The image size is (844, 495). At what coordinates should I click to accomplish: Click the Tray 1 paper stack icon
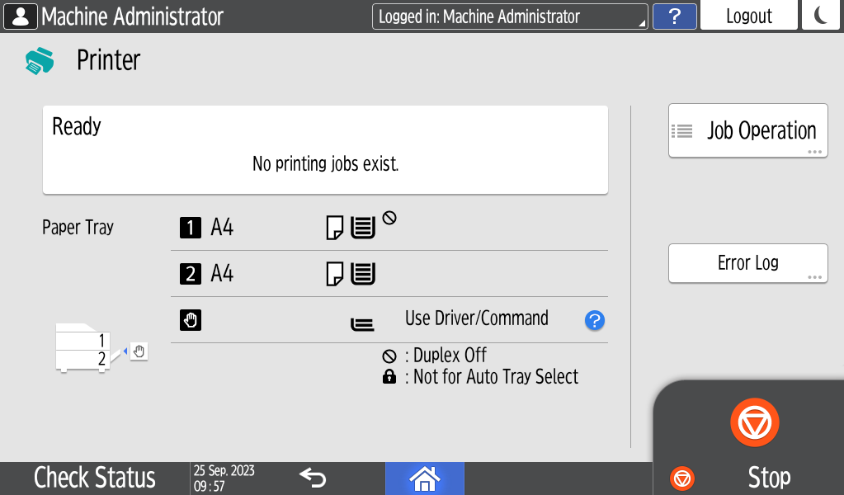coord(363,228)
